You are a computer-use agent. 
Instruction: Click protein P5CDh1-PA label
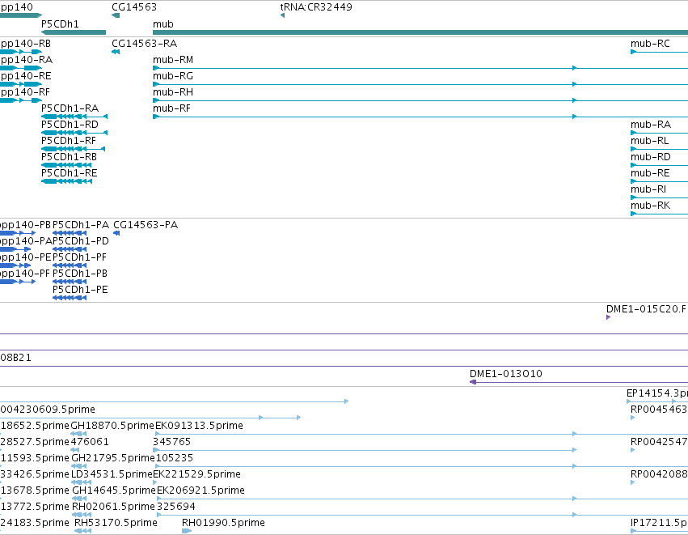tap(81, 225)
